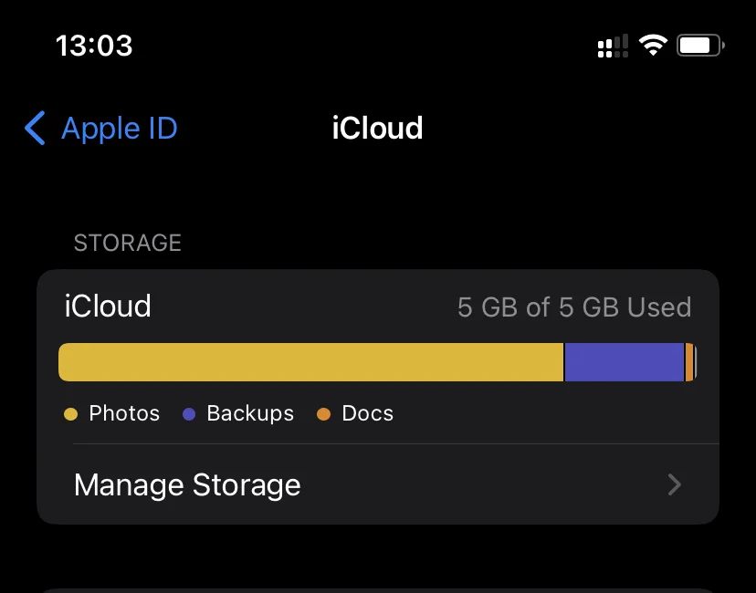
Task: Tap the purple Backups legend dot
Action: coord(189,414)
